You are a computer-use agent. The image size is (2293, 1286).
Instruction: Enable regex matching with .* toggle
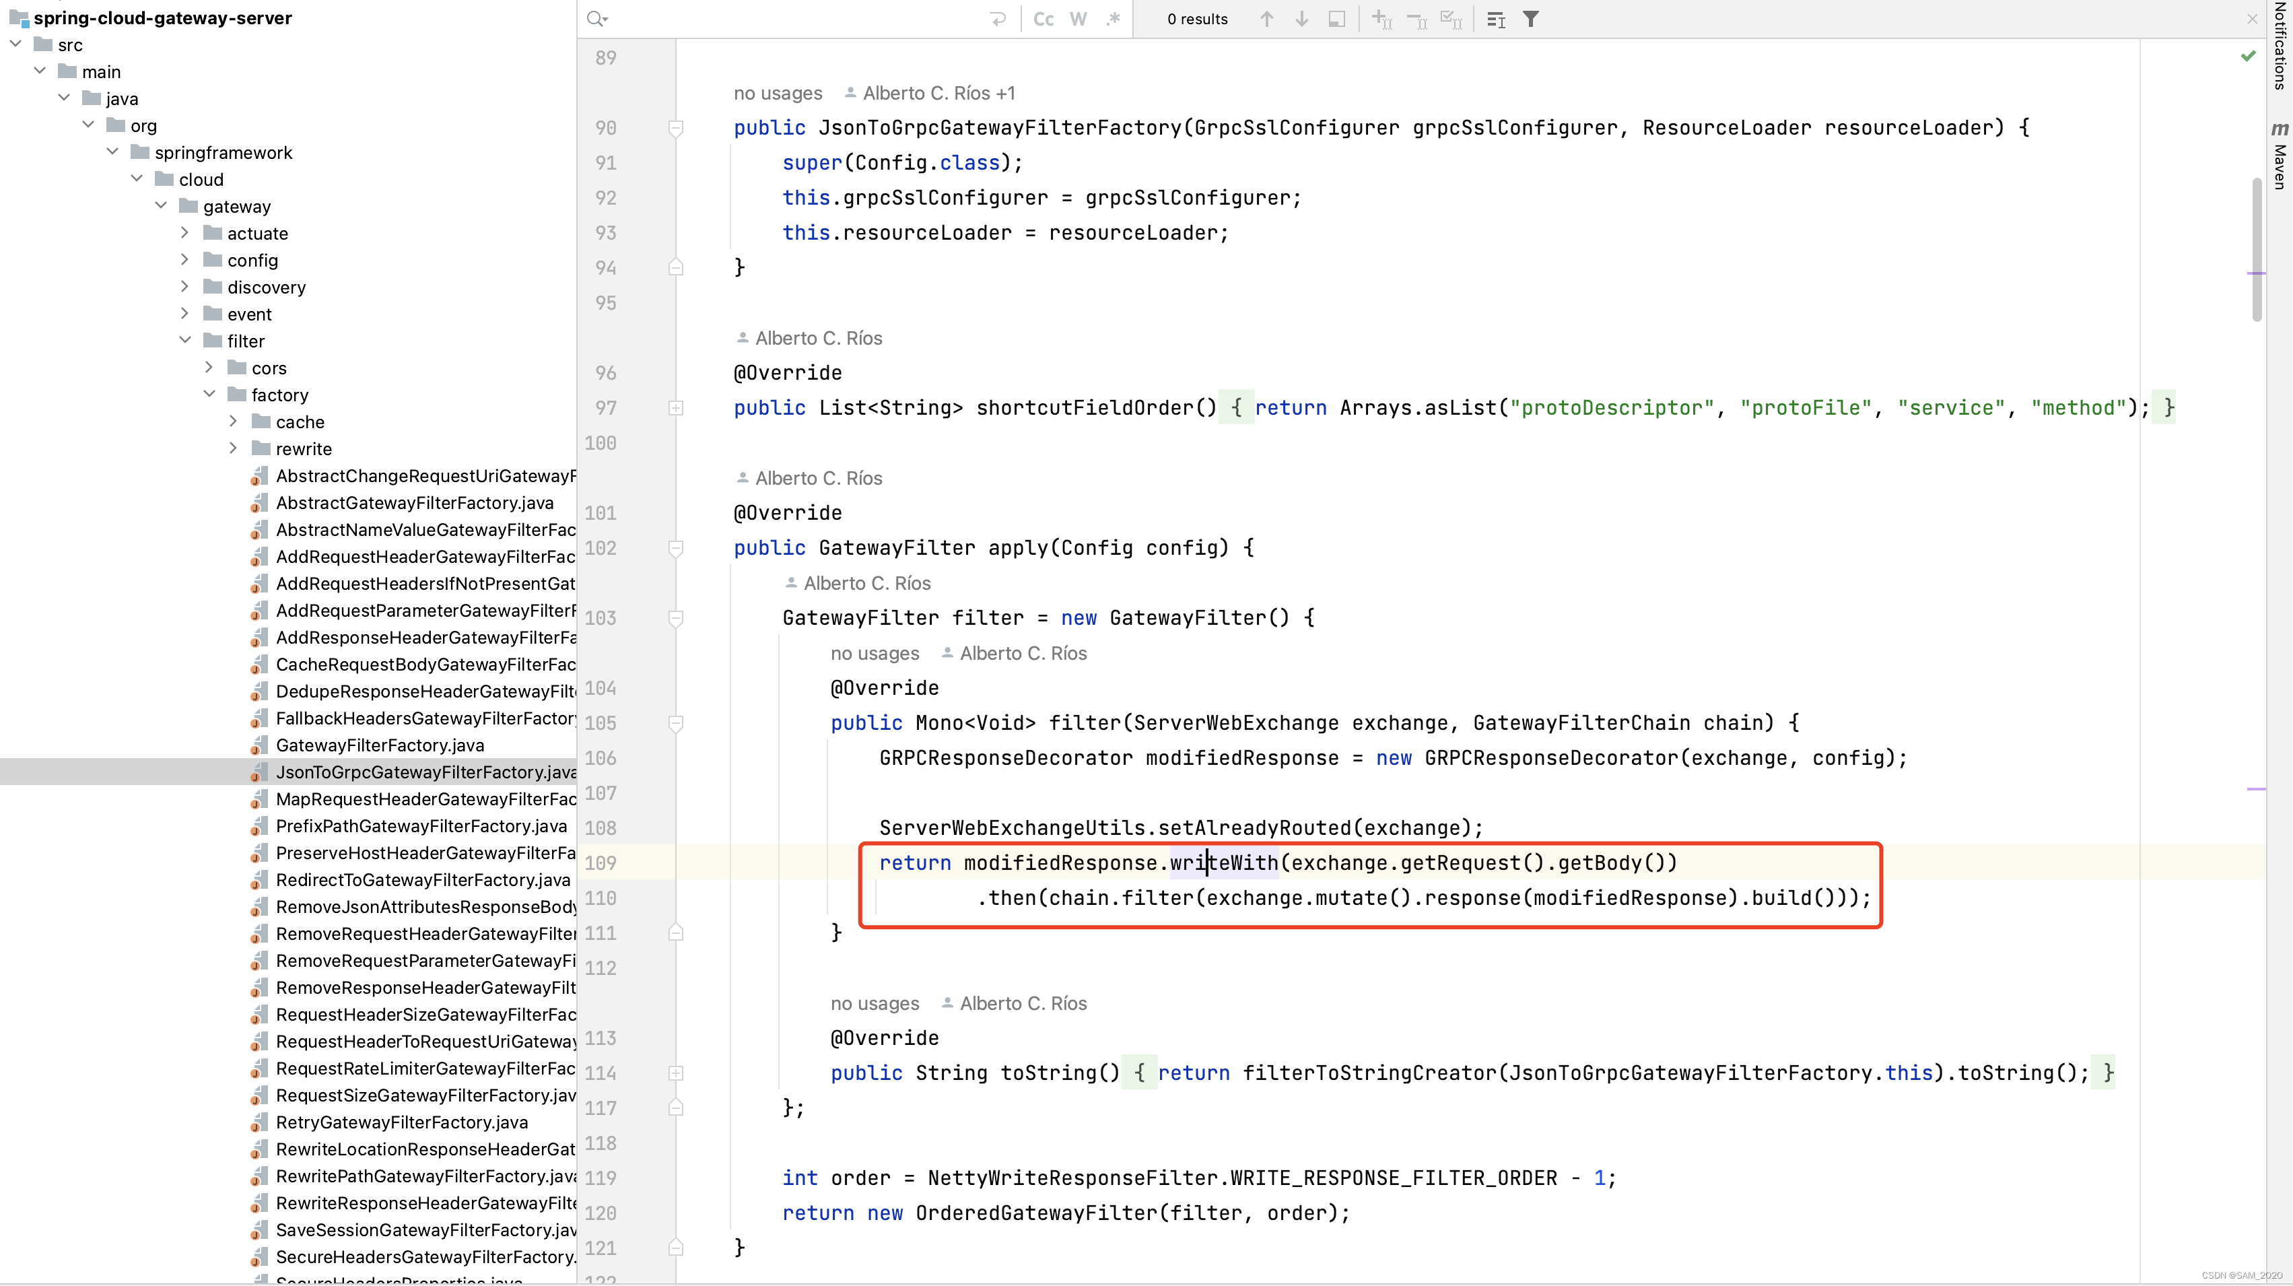1113,19
